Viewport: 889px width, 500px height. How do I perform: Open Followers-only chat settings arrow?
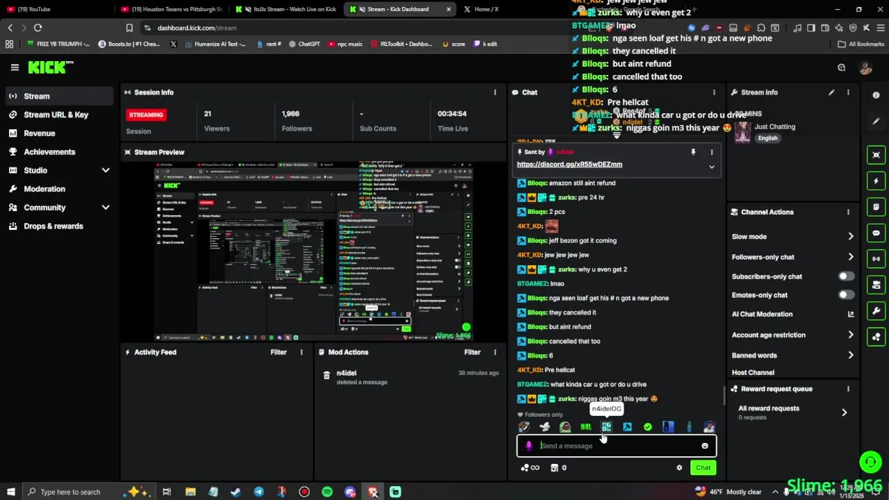(851, 257)
